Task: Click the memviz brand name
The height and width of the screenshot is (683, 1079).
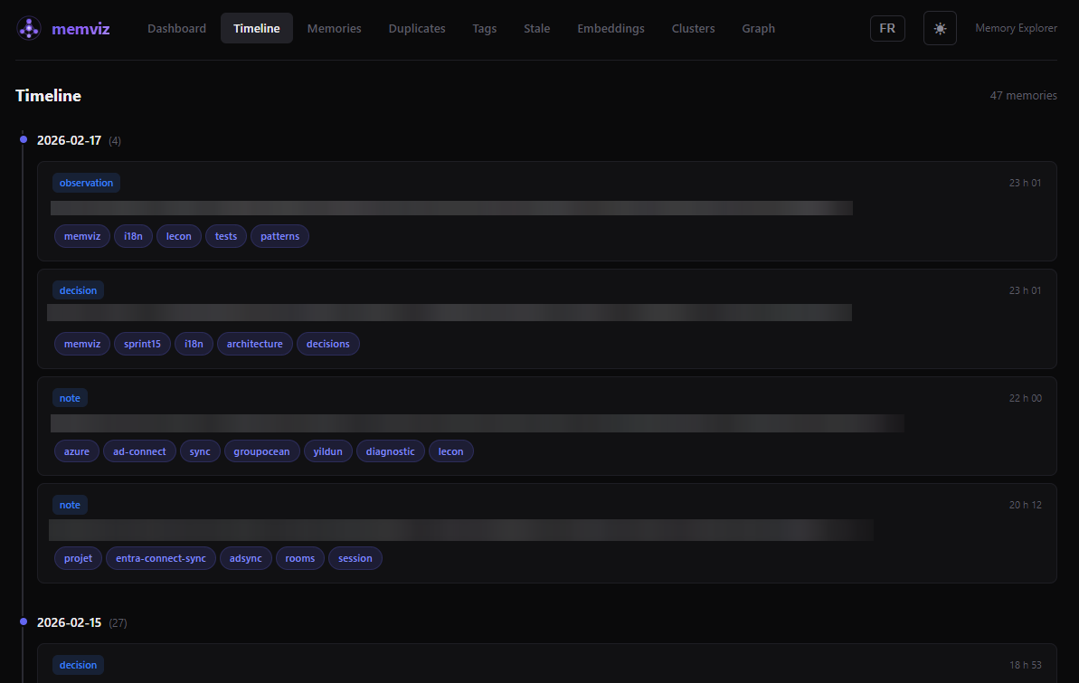Action: coord(80,29)
